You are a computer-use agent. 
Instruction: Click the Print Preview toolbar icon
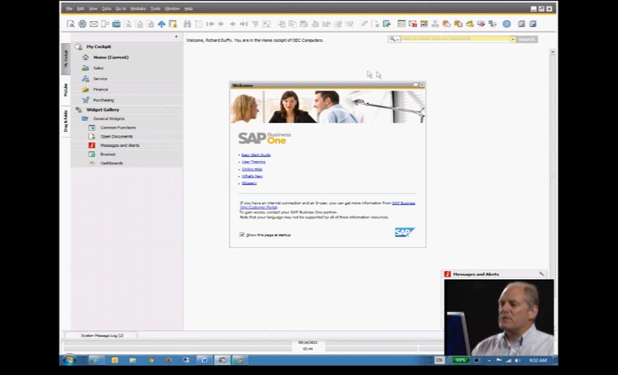[71, 24]
